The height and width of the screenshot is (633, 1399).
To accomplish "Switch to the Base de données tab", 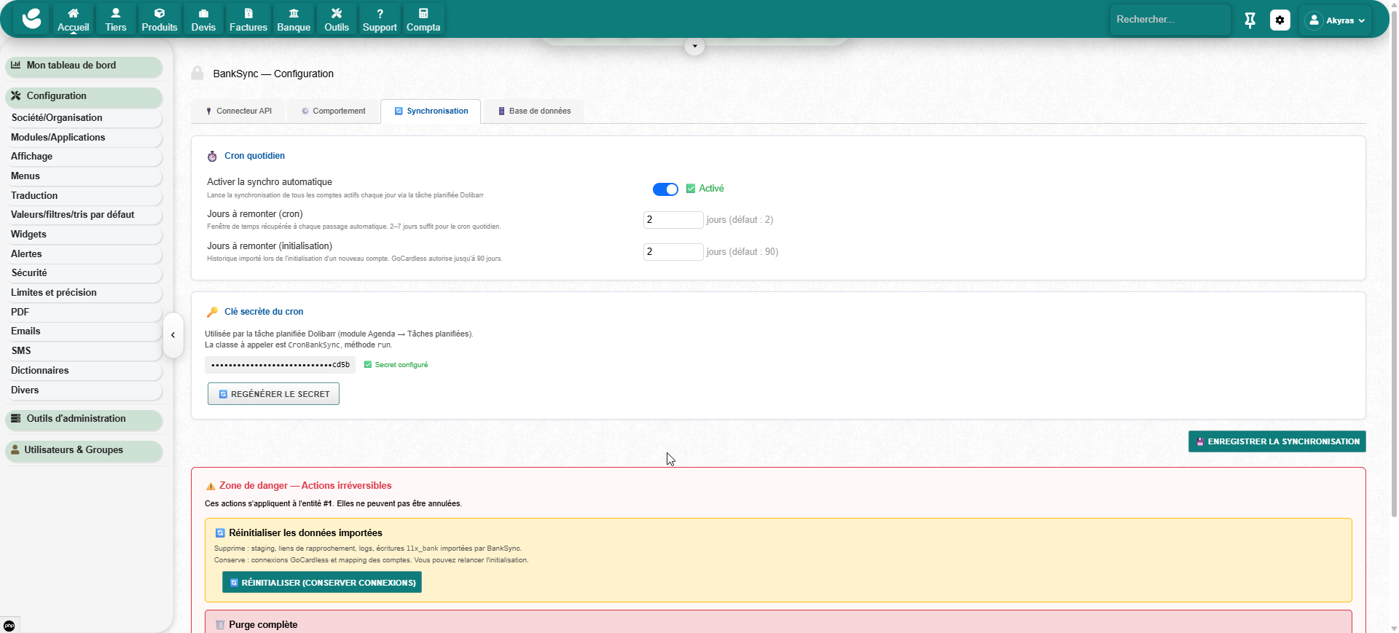I will [x=534, y=111].
